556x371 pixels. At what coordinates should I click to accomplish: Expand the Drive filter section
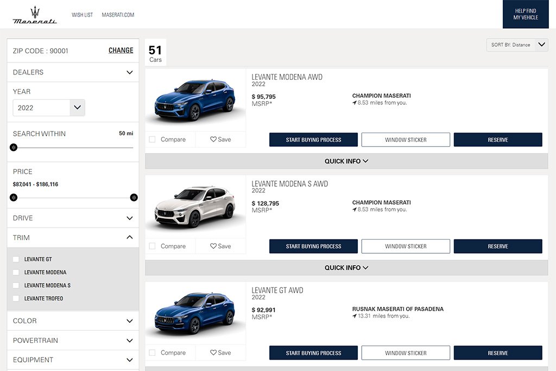click(x=73, y=218)
